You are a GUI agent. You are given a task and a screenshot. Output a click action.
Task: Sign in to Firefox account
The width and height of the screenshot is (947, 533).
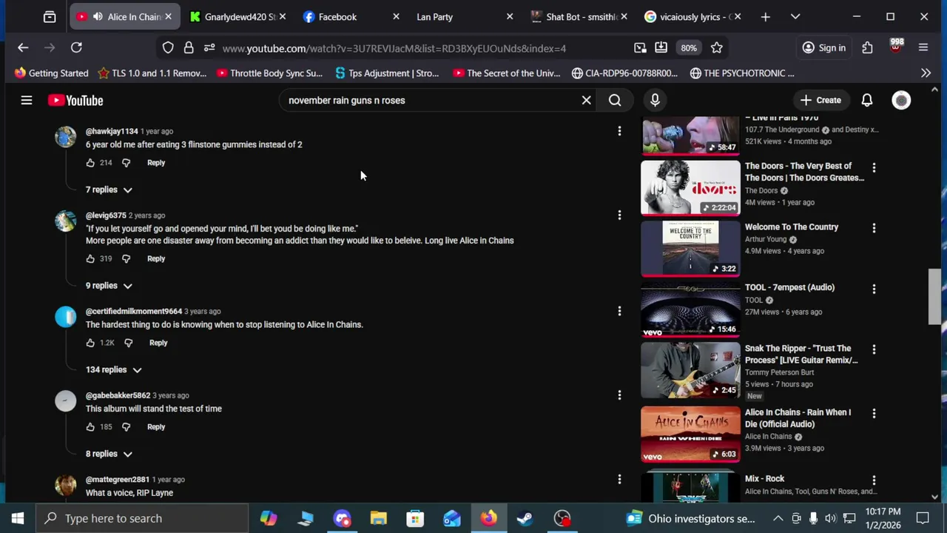(824, 48)
